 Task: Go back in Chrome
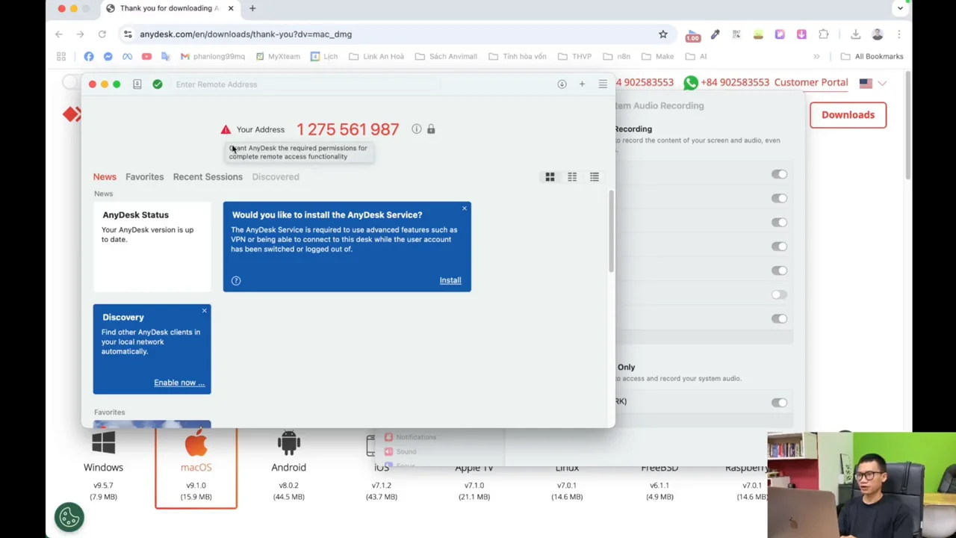point(59,34)
